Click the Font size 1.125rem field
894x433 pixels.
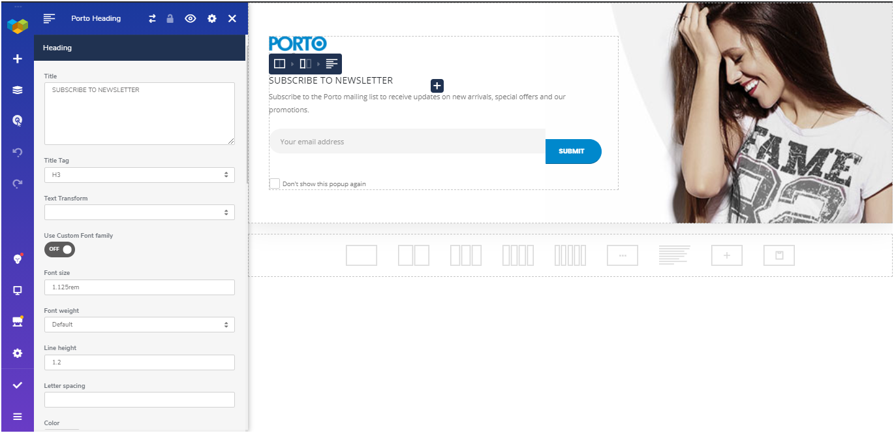point(140,287)
